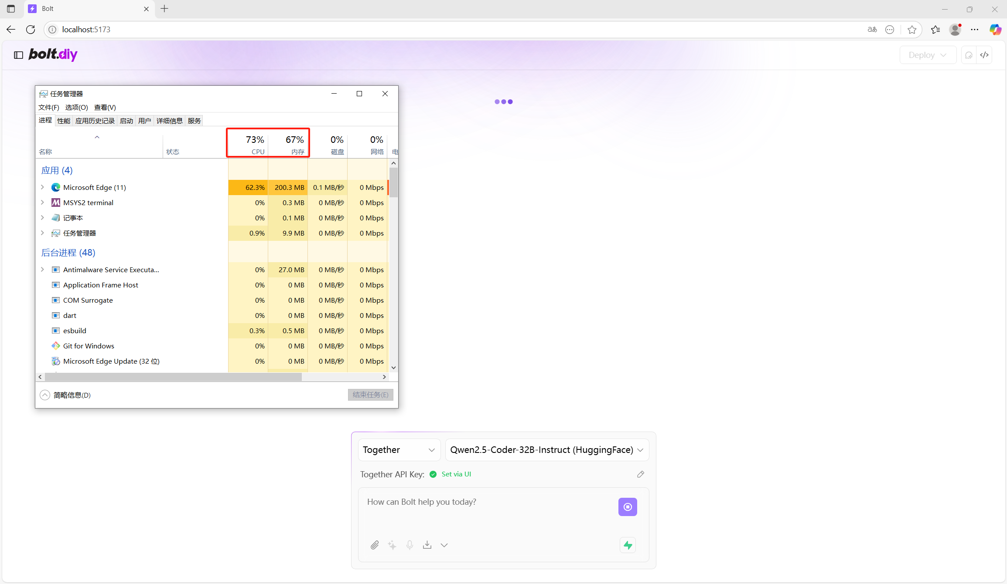Open the chat view icon beside Deploy

969,55
